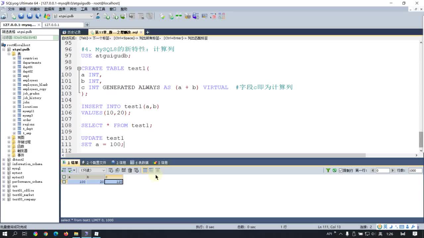The width and height of the screenshot is (424, 238).
Task: Click the 行数 input field
Action: [415, 171]
